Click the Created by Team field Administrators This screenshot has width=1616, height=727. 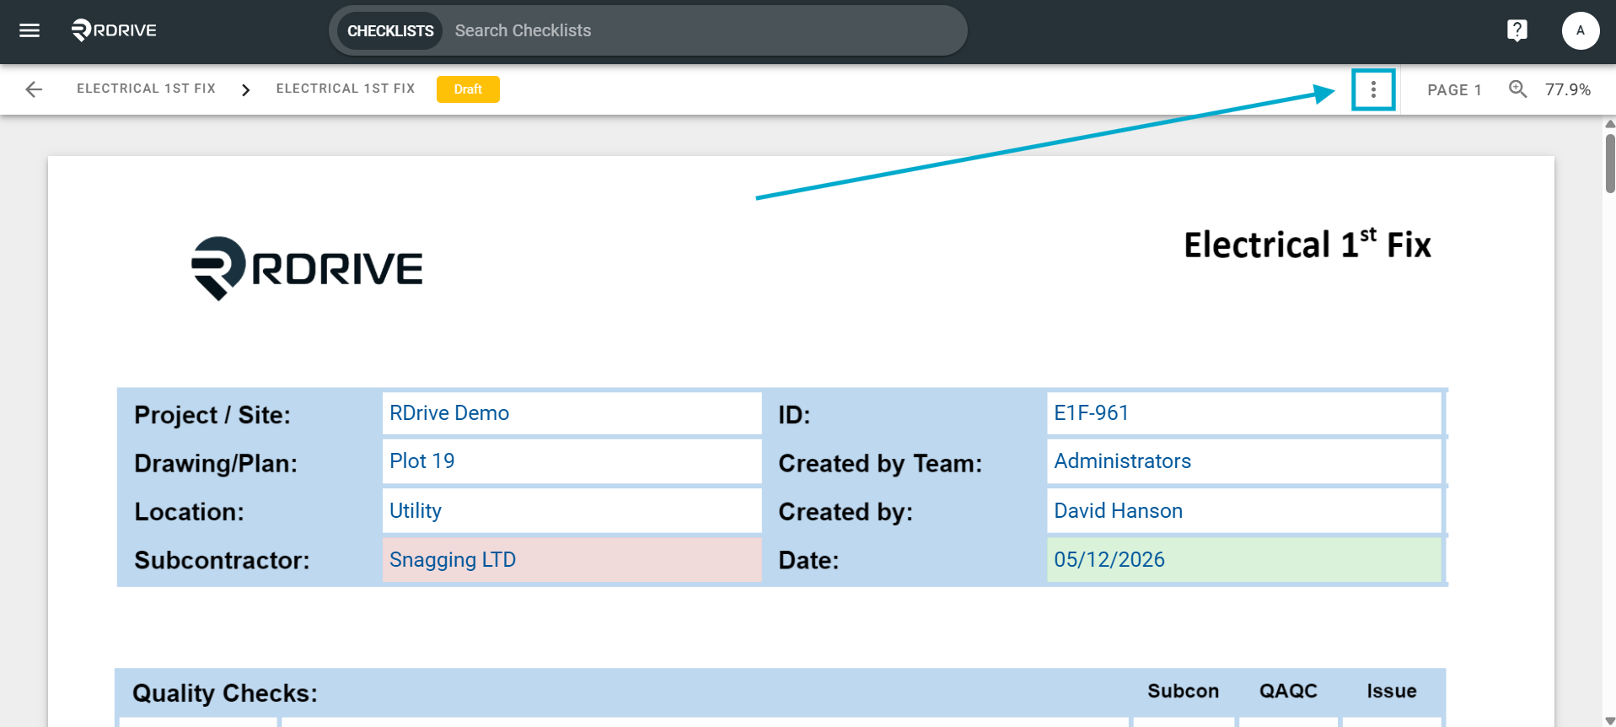(1244, 461)
